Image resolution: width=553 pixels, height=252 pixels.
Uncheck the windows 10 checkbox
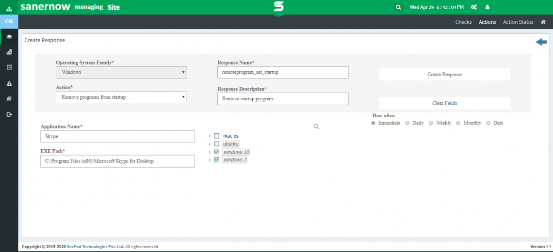[216, 152]
